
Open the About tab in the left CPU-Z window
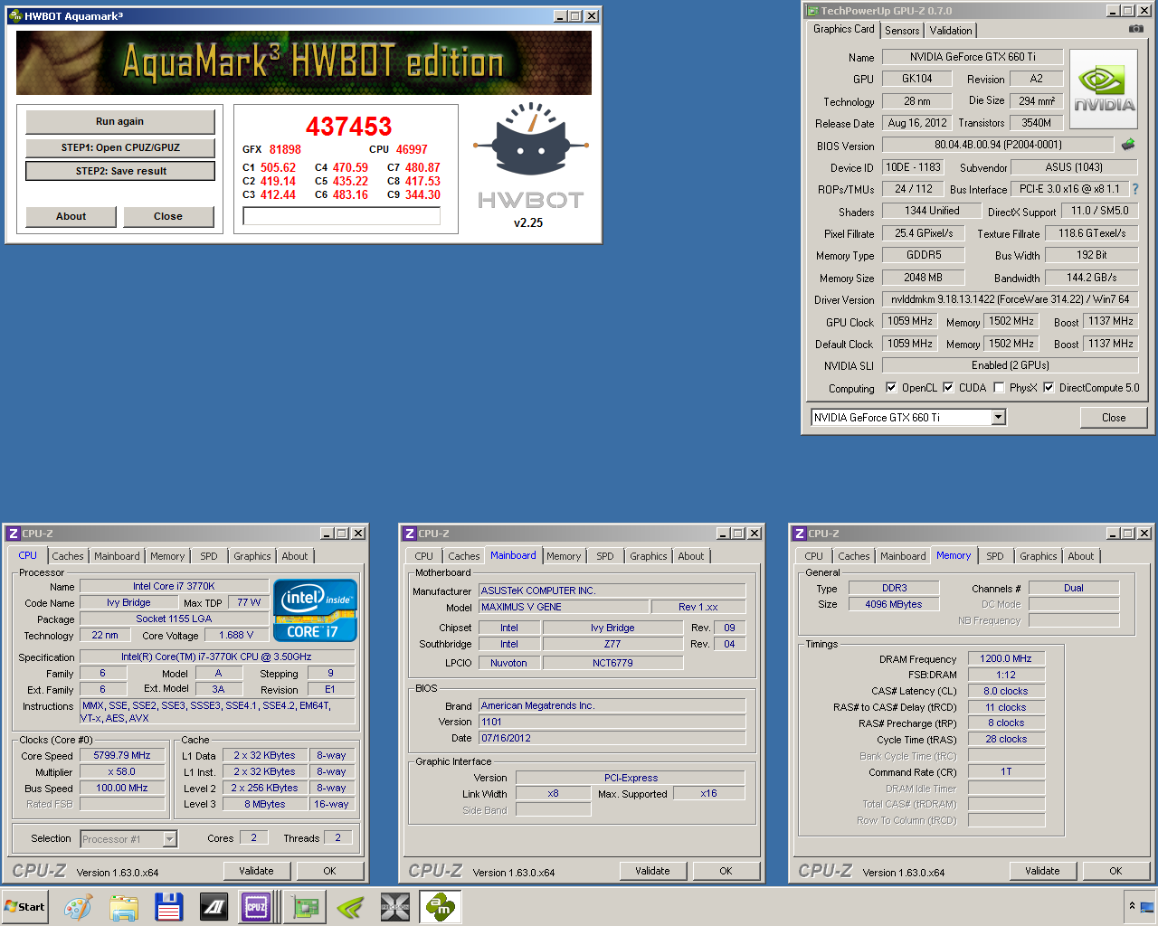point(295,556)
